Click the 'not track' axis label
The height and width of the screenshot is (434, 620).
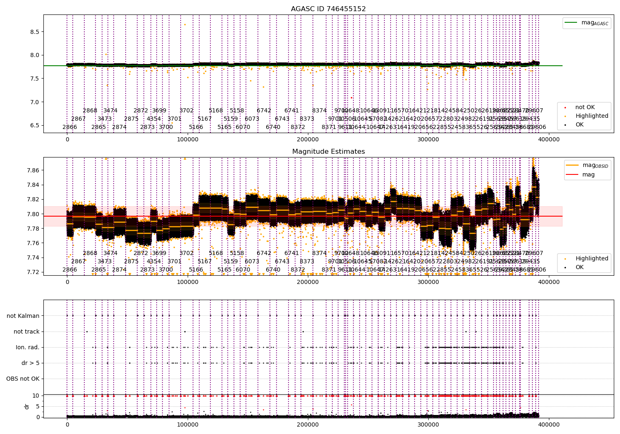26,331
